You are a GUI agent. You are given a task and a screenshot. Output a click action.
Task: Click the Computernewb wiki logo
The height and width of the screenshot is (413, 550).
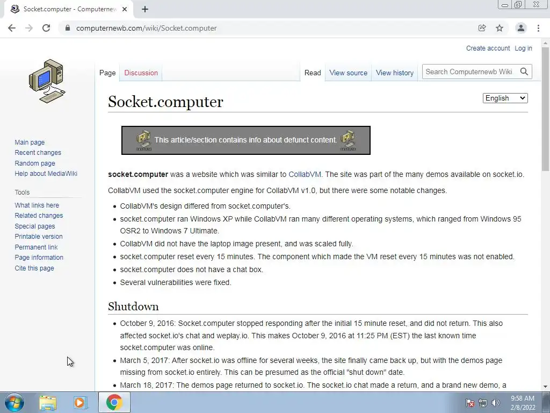pyautogui.click(x=47, y=81)
